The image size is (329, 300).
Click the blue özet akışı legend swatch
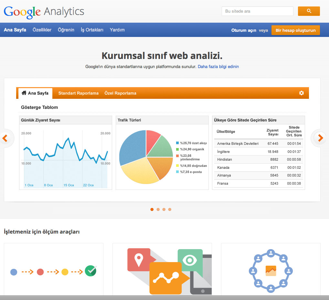click(x=177, y=143)
